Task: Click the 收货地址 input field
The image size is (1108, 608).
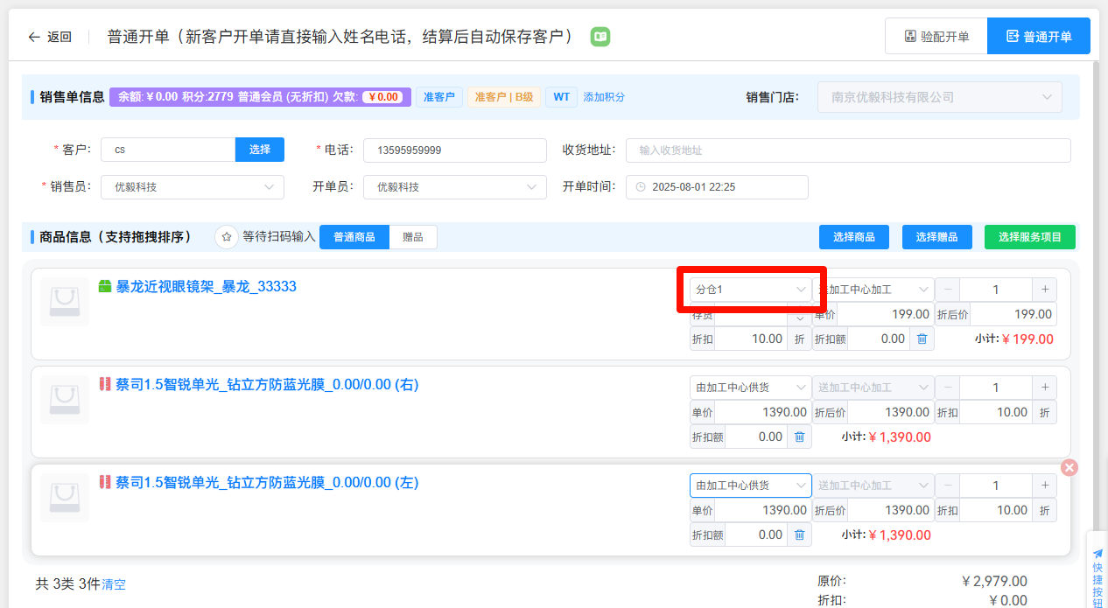Action: (847, 150)
